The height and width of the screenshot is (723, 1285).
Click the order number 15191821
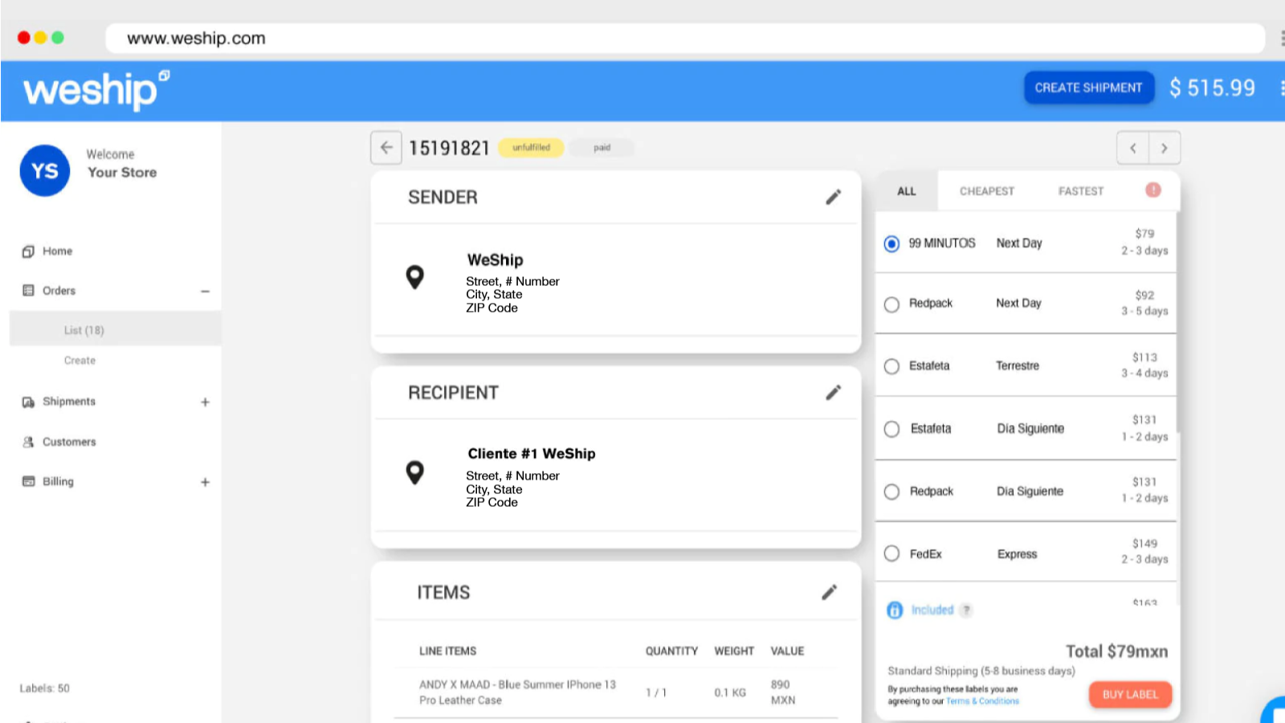click(449, 149)
